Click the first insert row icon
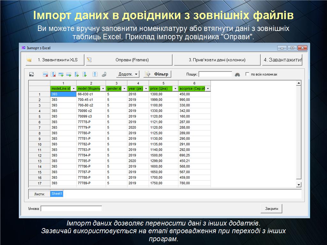327x245 pixels. coord(61,74)
